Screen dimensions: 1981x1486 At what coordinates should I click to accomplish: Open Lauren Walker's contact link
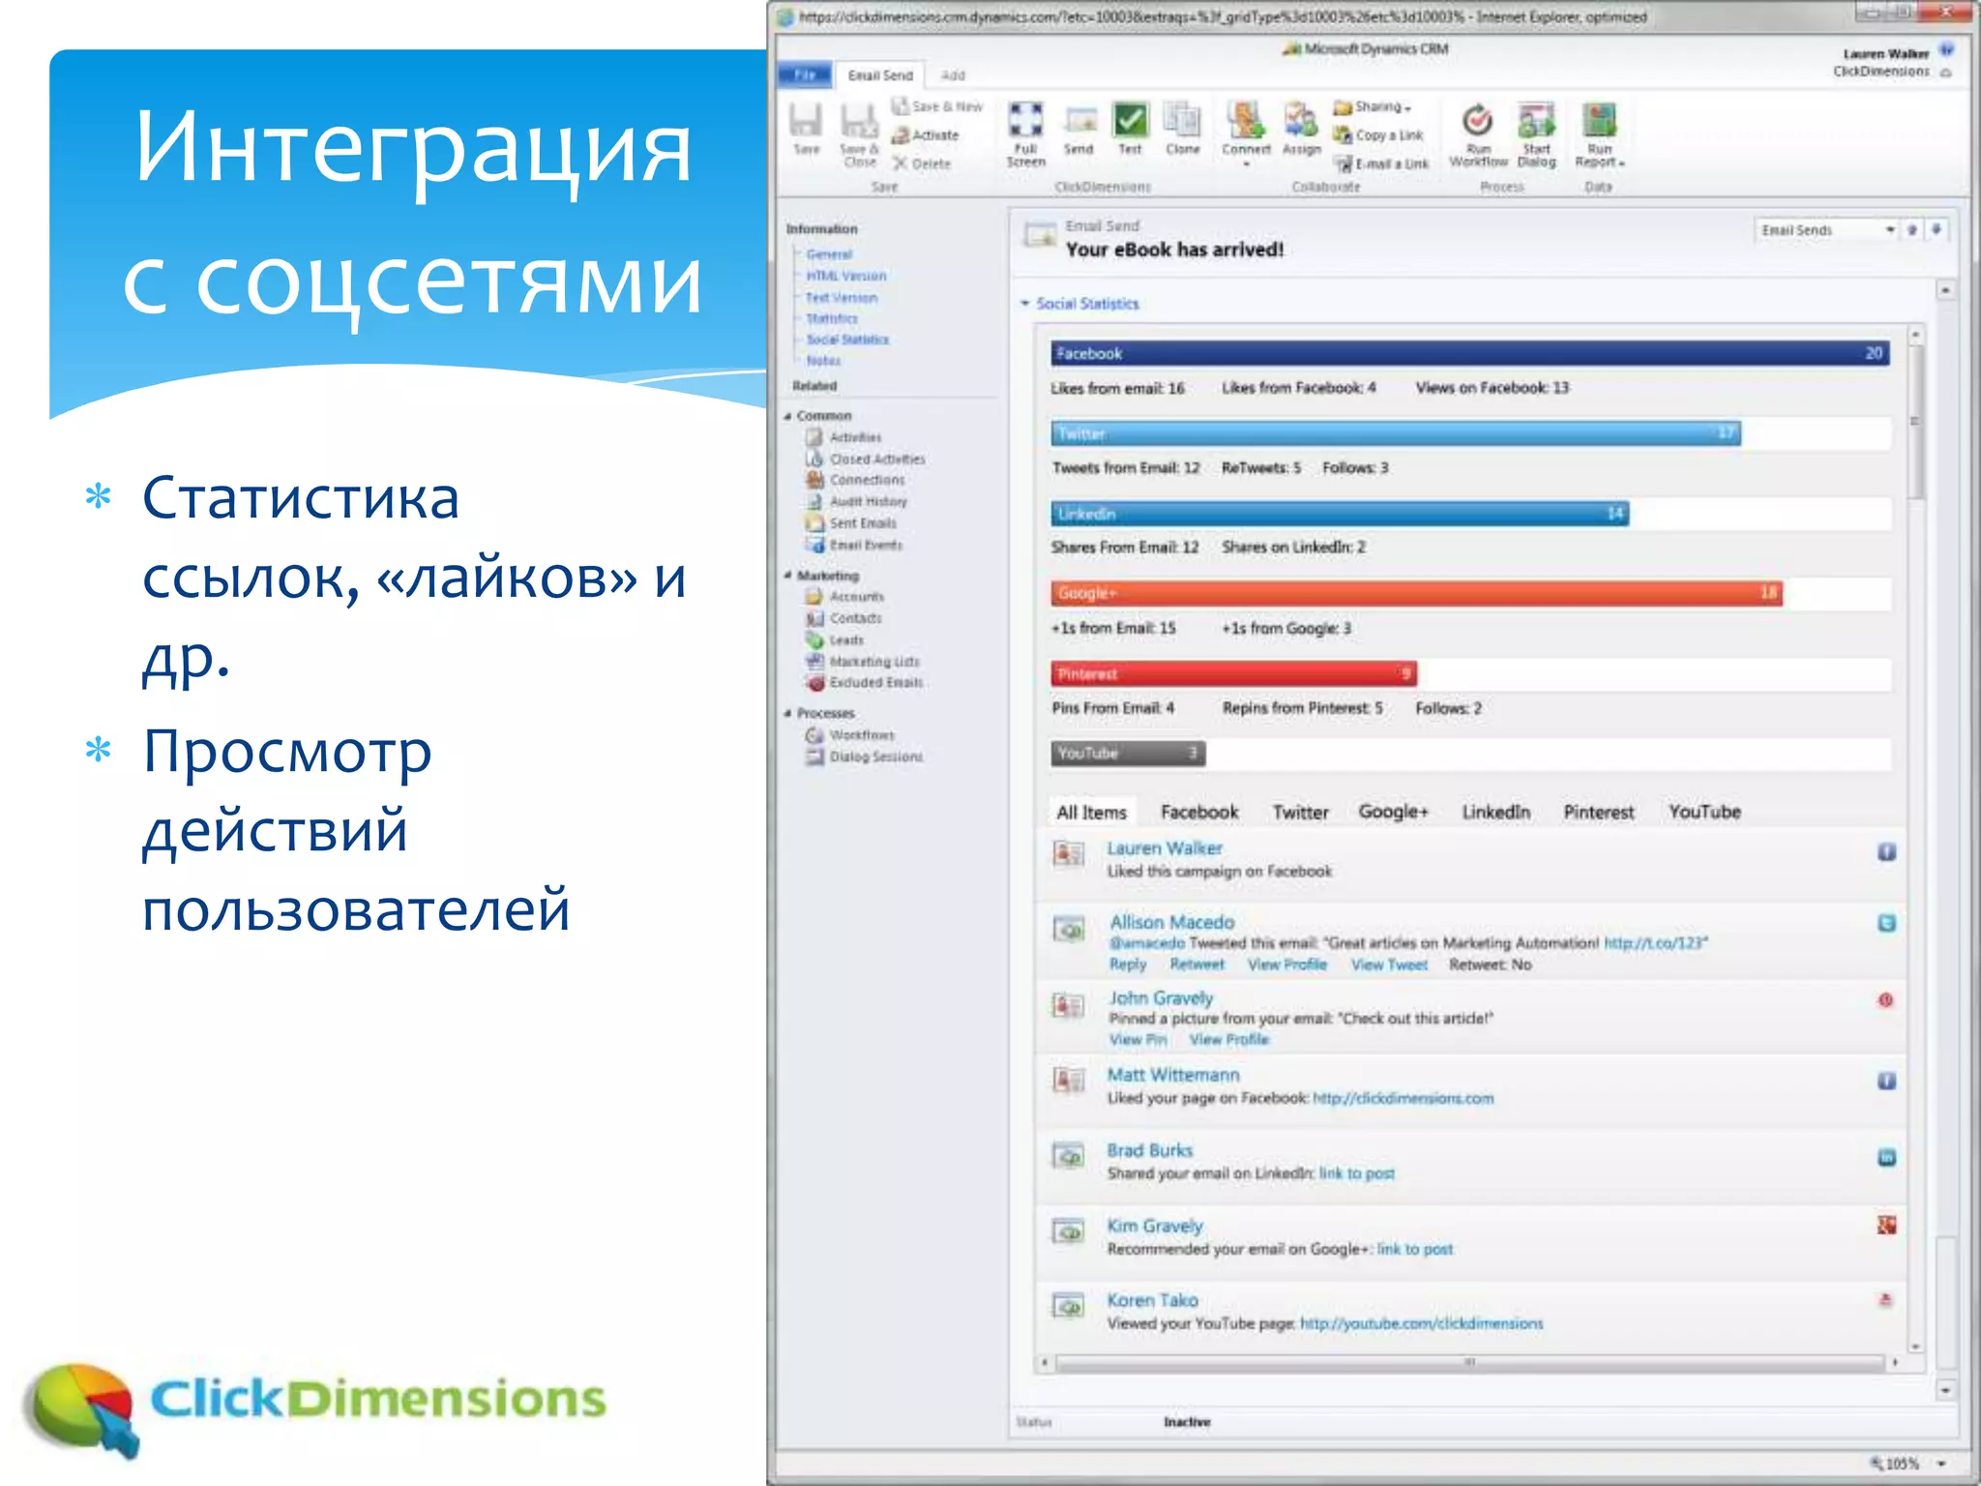(x=1165, y=848)
